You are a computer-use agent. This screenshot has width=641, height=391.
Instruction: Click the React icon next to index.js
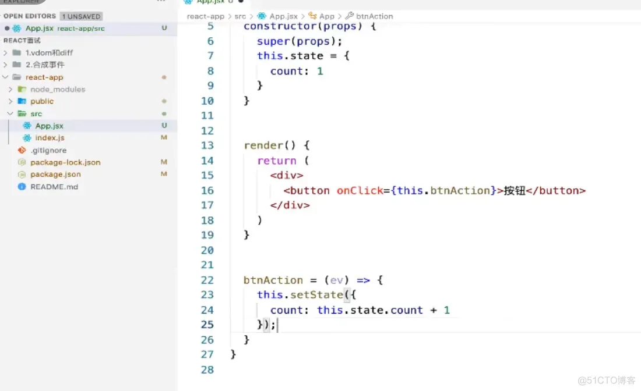click(27, 138)
